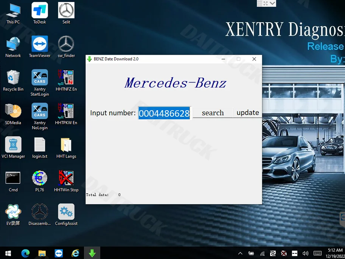
Task: Click the Input number text field
Action: (164, 113)
